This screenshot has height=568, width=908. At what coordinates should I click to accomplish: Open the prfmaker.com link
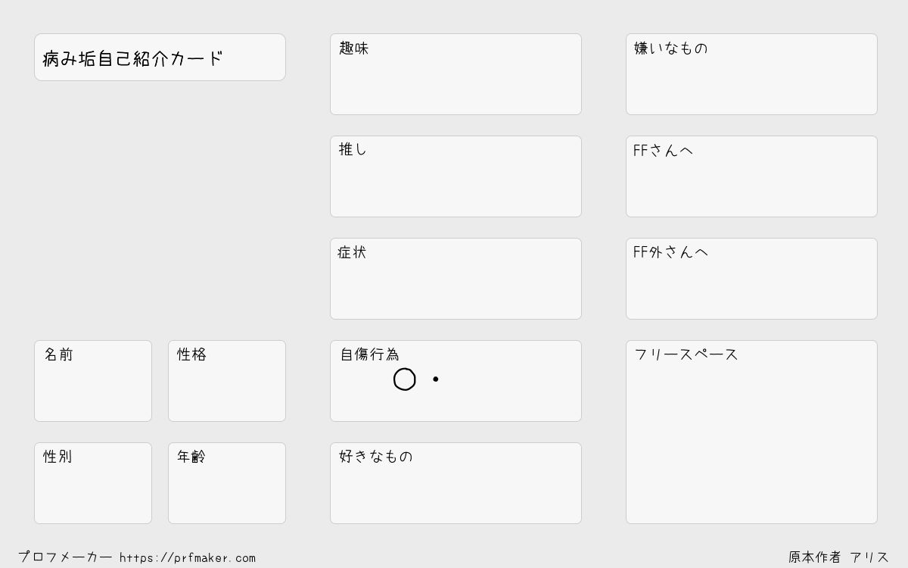point(188,558)
